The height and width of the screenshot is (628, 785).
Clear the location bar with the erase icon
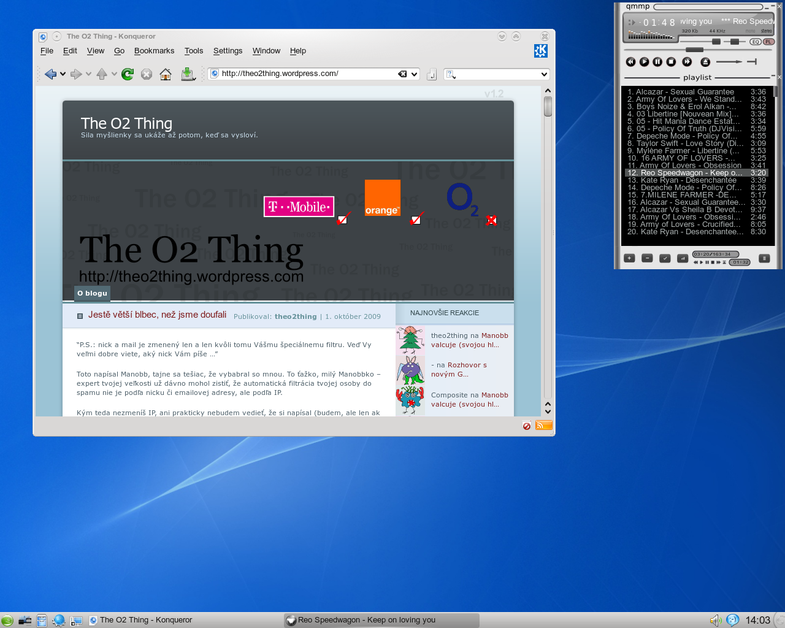(402, 74)
